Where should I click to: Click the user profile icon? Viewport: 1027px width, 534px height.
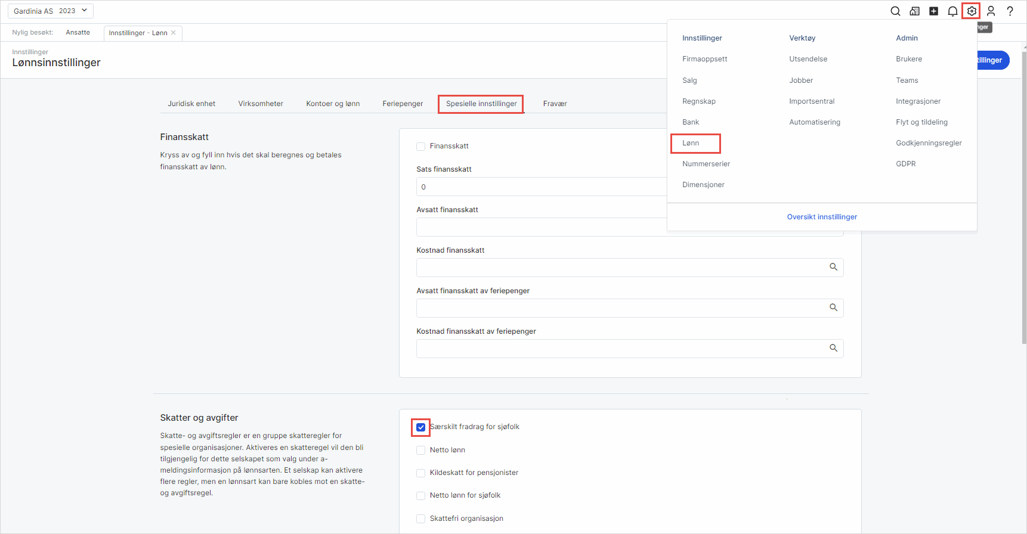[x=991, y=11]
